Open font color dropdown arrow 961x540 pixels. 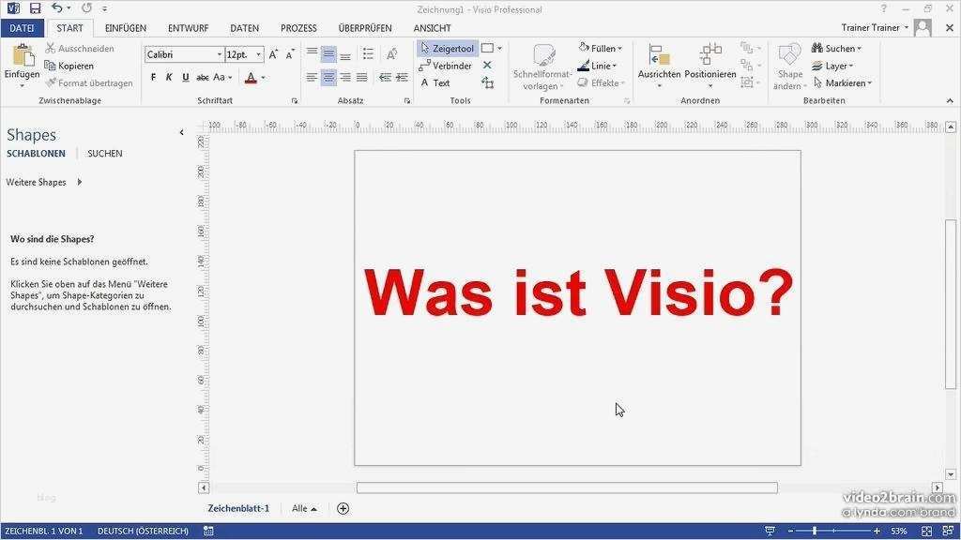(x=264, y=78)
